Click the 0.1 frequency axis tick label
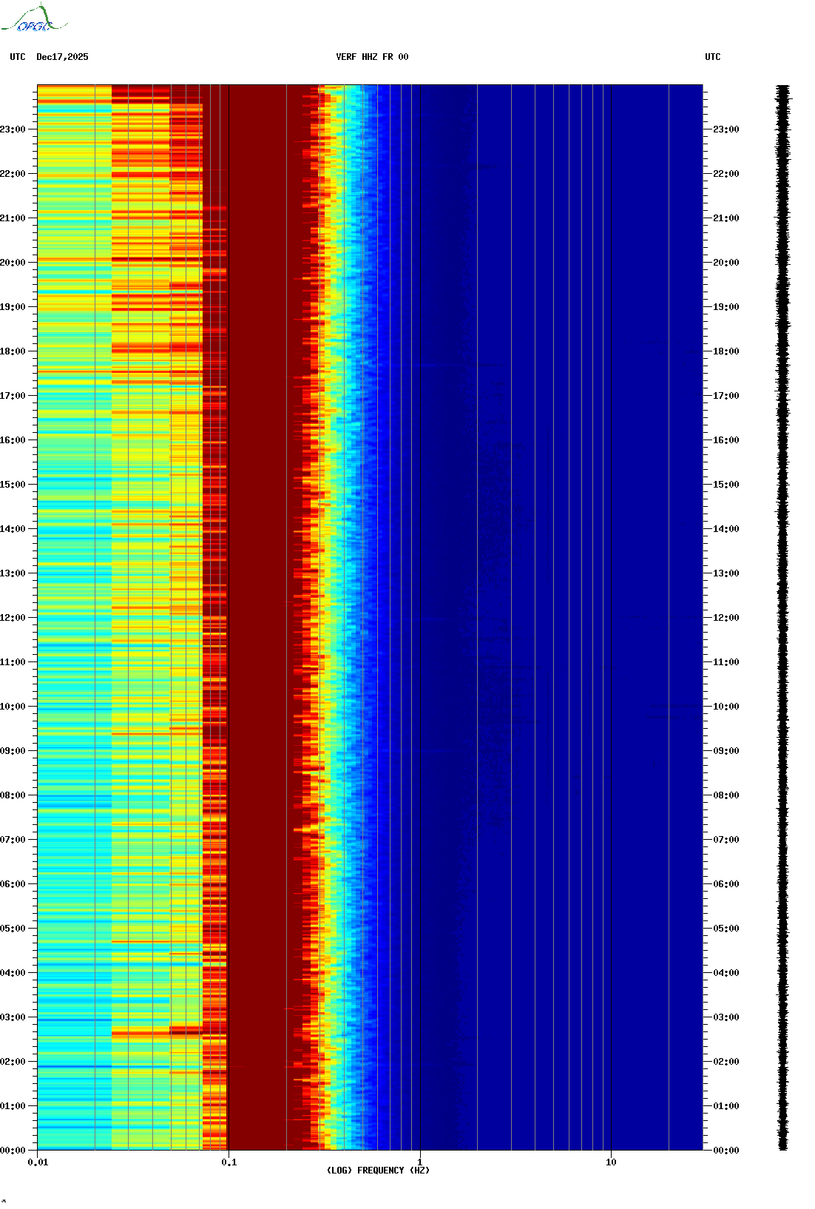 coord(229,1162)
